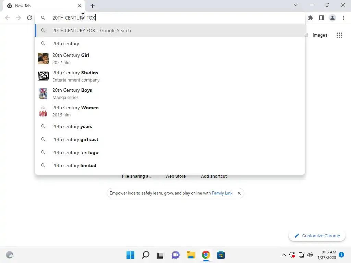Click search icon beside '20th century years'
This screenshot has height=263, width=351.
pos(43,127)
